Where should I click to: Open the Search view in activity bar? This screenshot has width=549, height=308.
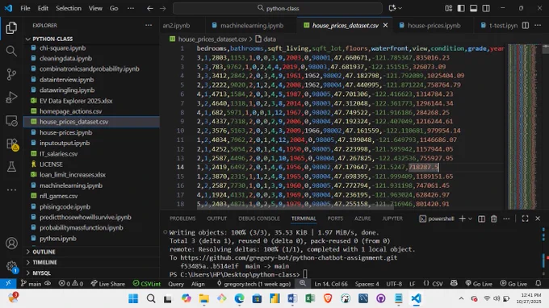tap(11, 51)
